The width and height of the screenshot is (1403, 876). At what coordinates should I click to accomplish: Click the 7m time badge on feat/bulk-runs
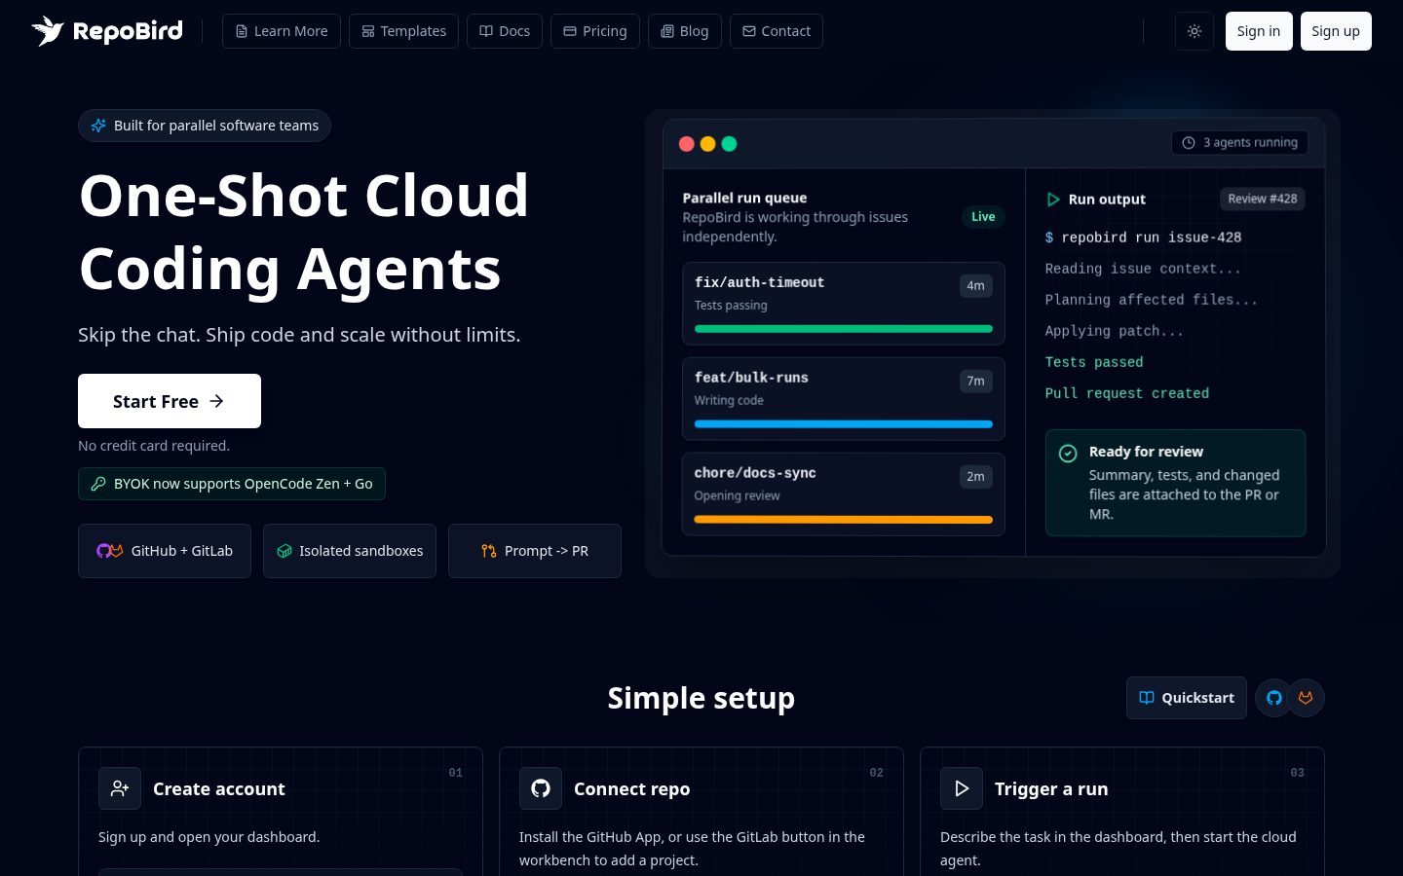(x=975, y=381)
